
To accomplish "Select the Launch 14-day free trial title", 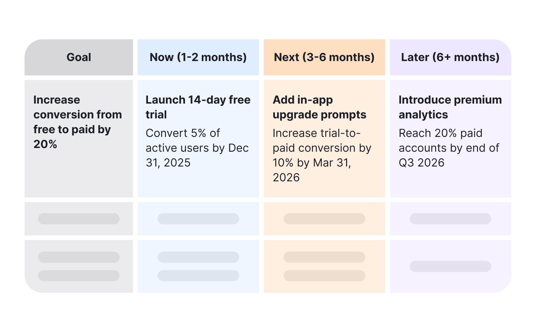I will click(x=198, y=107).
